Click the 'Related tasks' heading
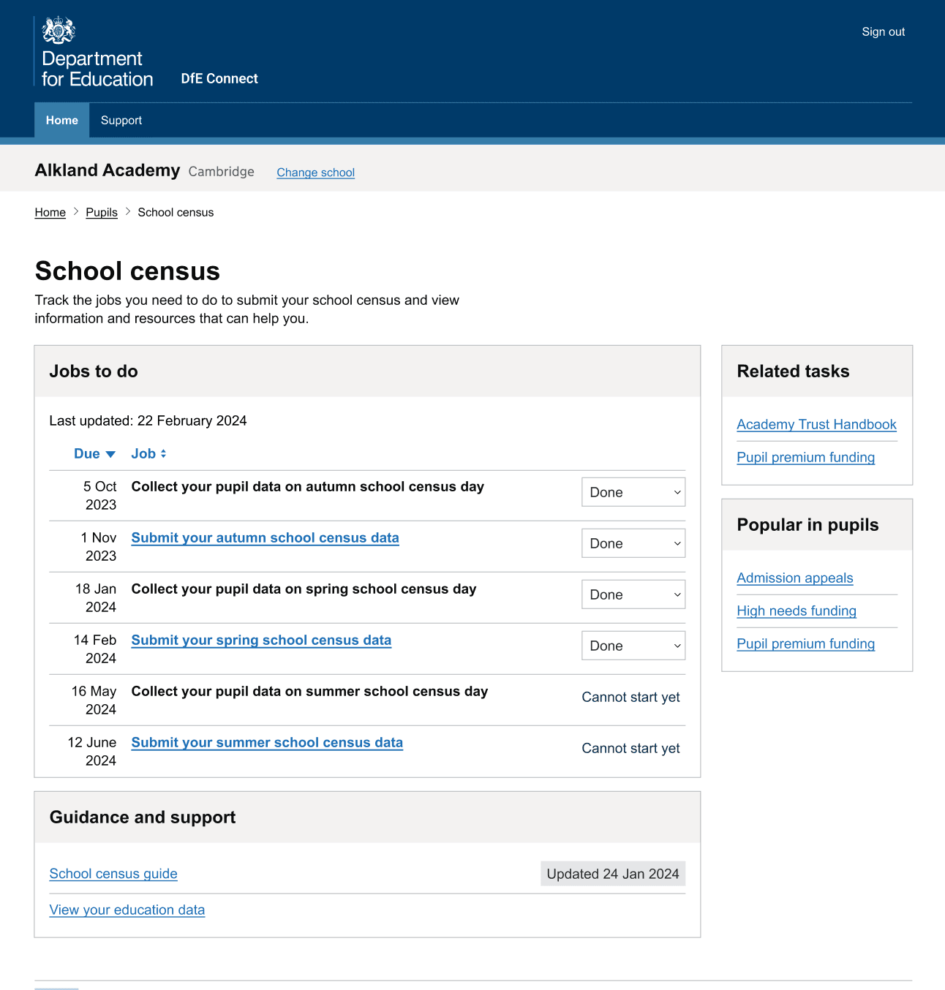The width and height of the screenshot is (945, 990). (x=793, y=371)
